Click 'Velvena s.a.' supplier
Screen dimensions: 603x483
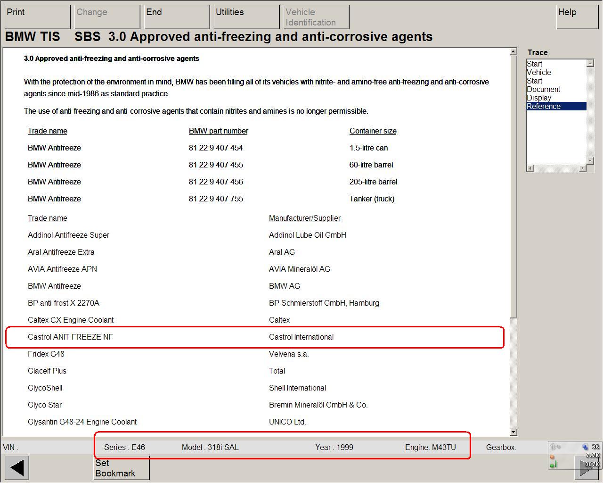[x=289, y=354]
